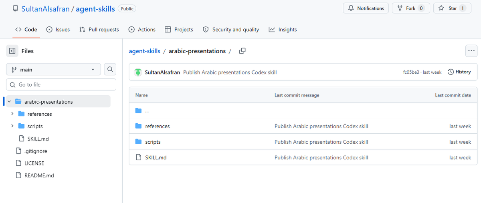Click SKILL.md file icon in table

point(139,157)
